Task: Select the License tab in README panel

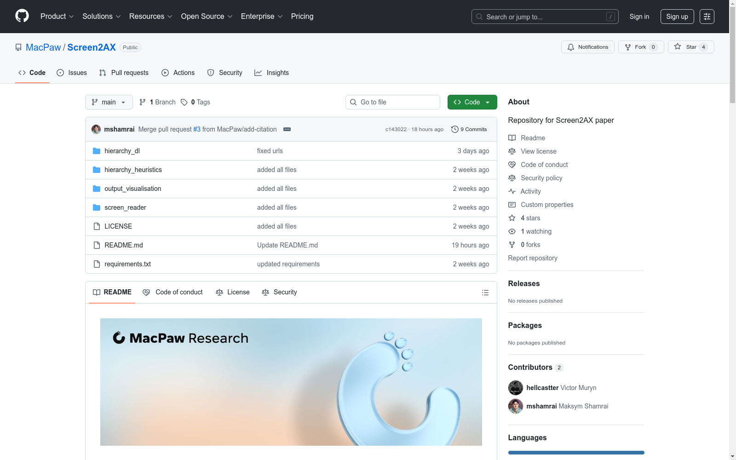Action: [233, 292]
